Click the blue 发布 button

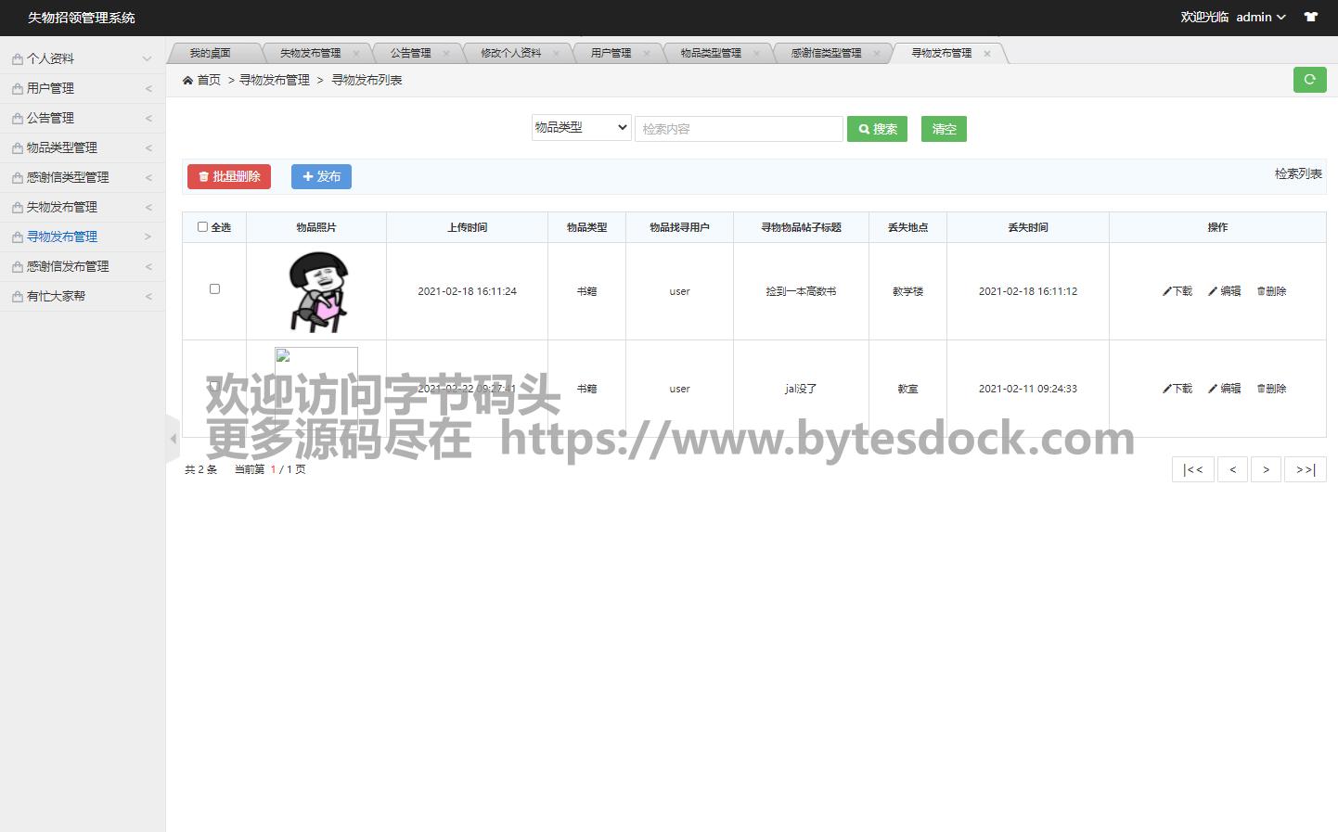click(x=321, y=176)
